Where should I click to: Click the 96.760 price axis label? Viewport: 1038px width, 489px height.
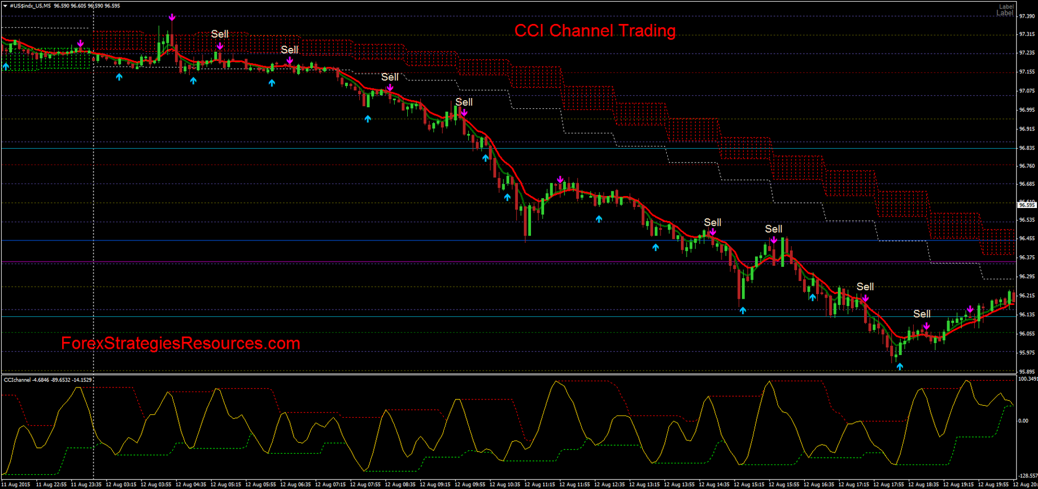tap(1027, 166)
